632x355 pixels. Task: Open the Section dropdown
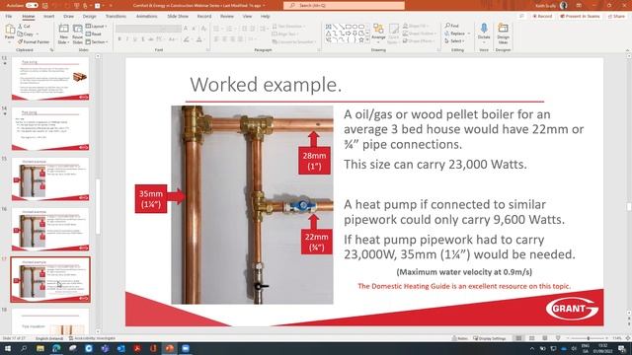coord(97,41)
